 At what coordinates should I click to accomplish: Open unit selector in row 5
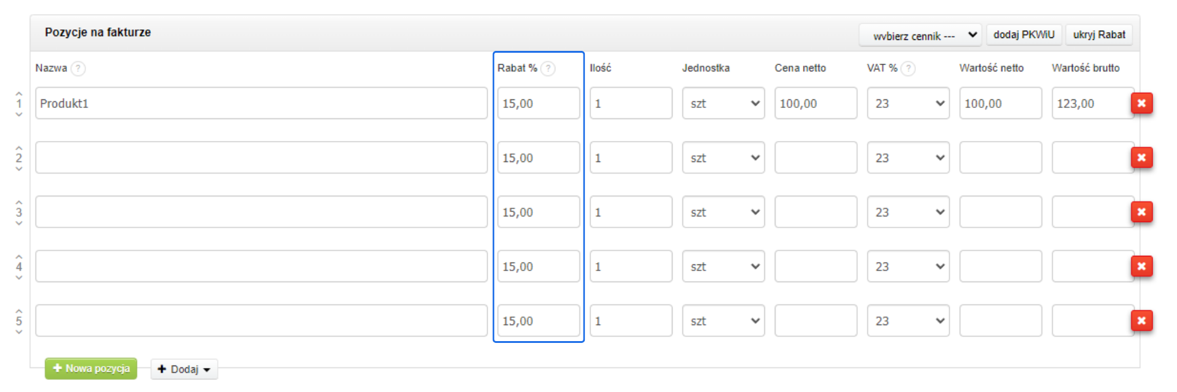(723, 321)
